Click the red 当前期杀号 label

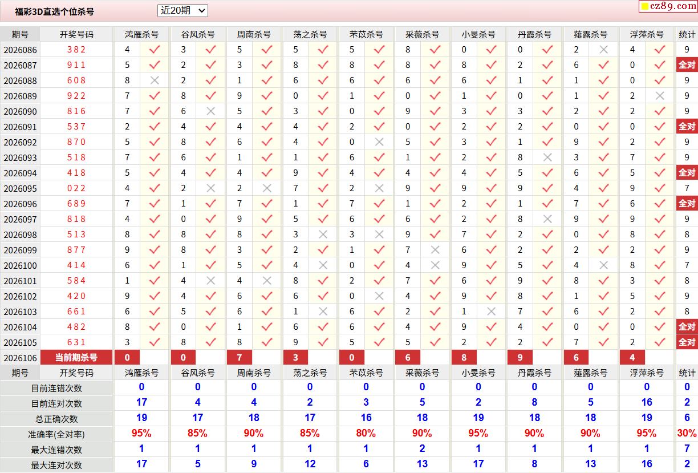(76, 358)
